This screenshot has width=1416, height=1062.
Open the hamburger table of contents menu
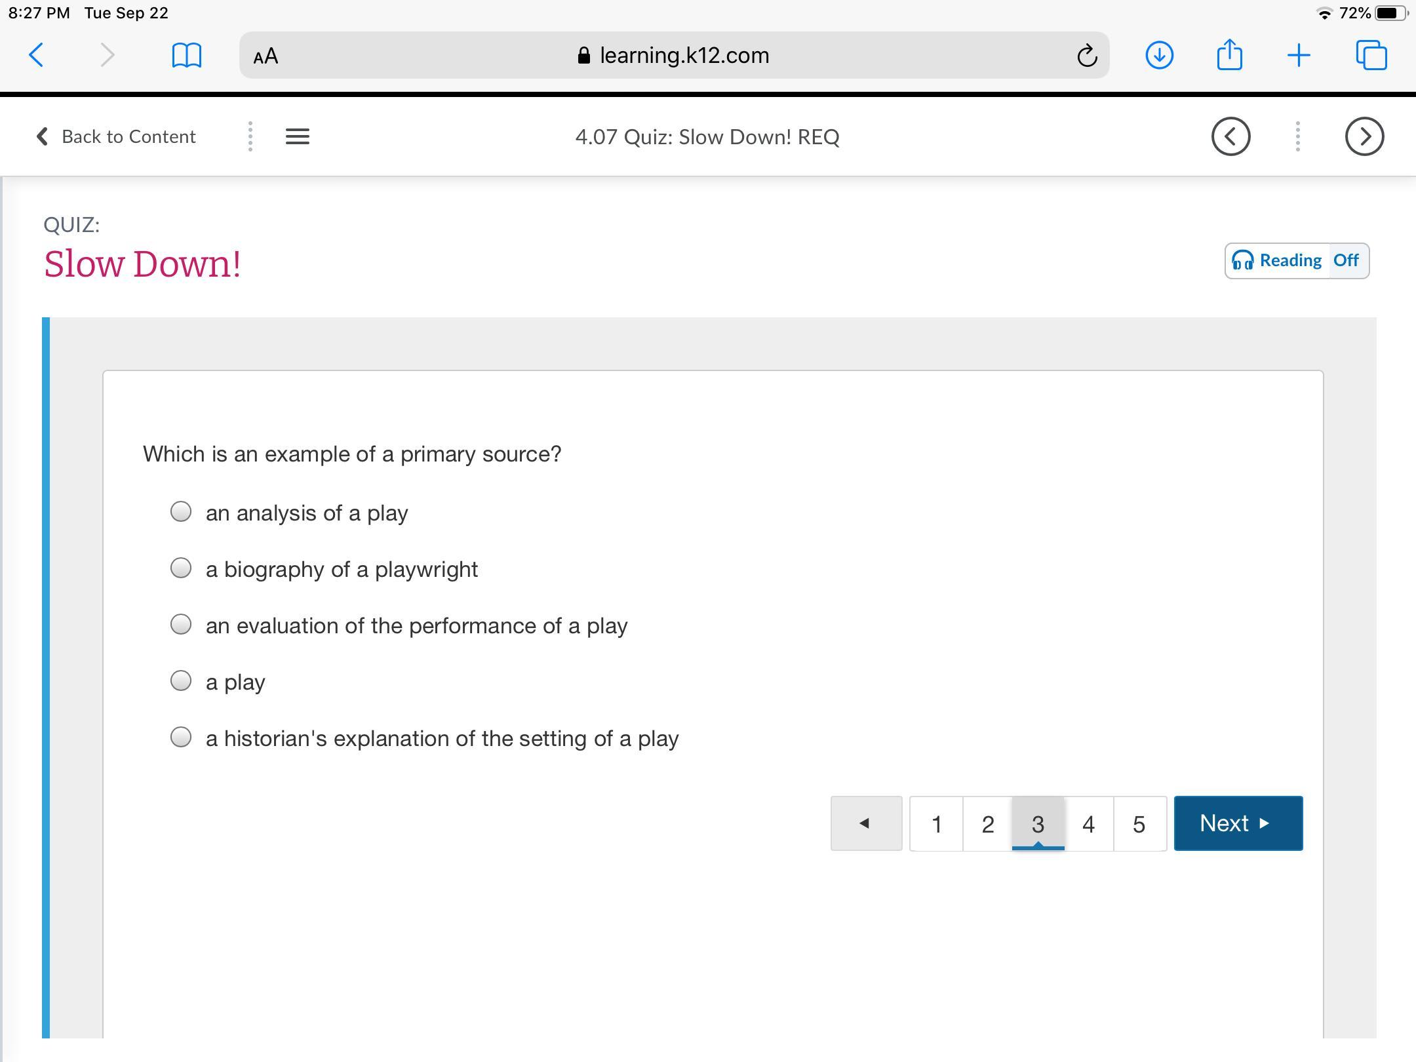(x=298, y=136)
